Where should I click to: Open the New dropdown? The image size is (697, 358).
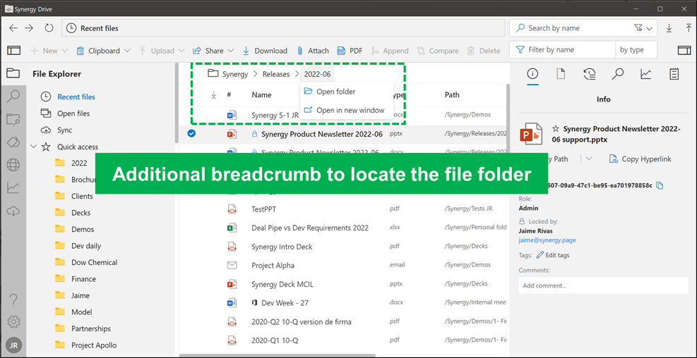(x=49, y=51)
